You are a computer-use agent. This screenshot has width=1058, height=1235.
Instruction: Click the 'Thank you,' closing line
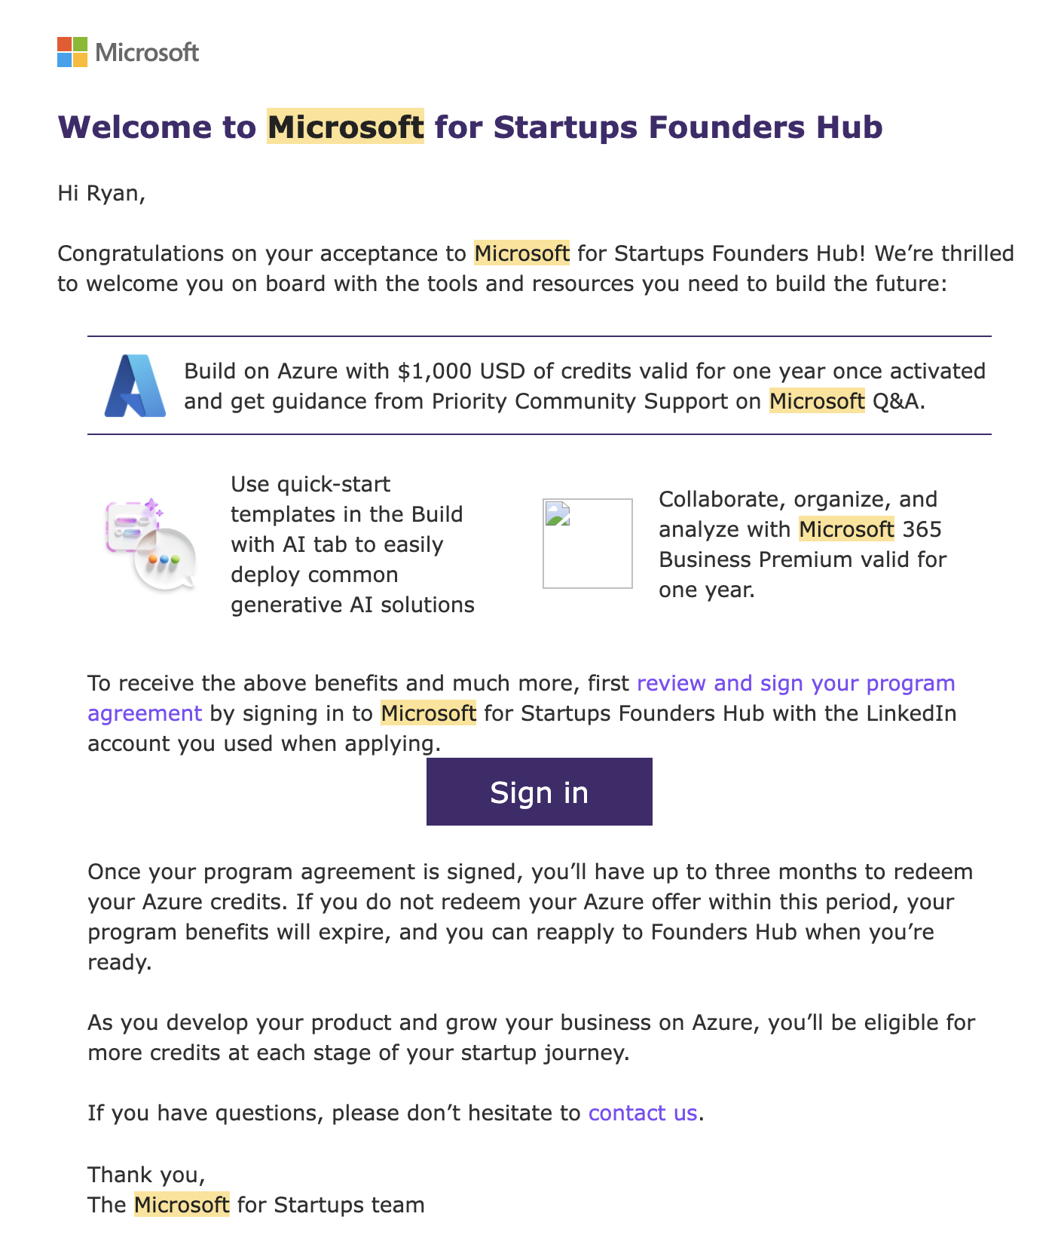pyautogui.click(x=146, y=1175)
